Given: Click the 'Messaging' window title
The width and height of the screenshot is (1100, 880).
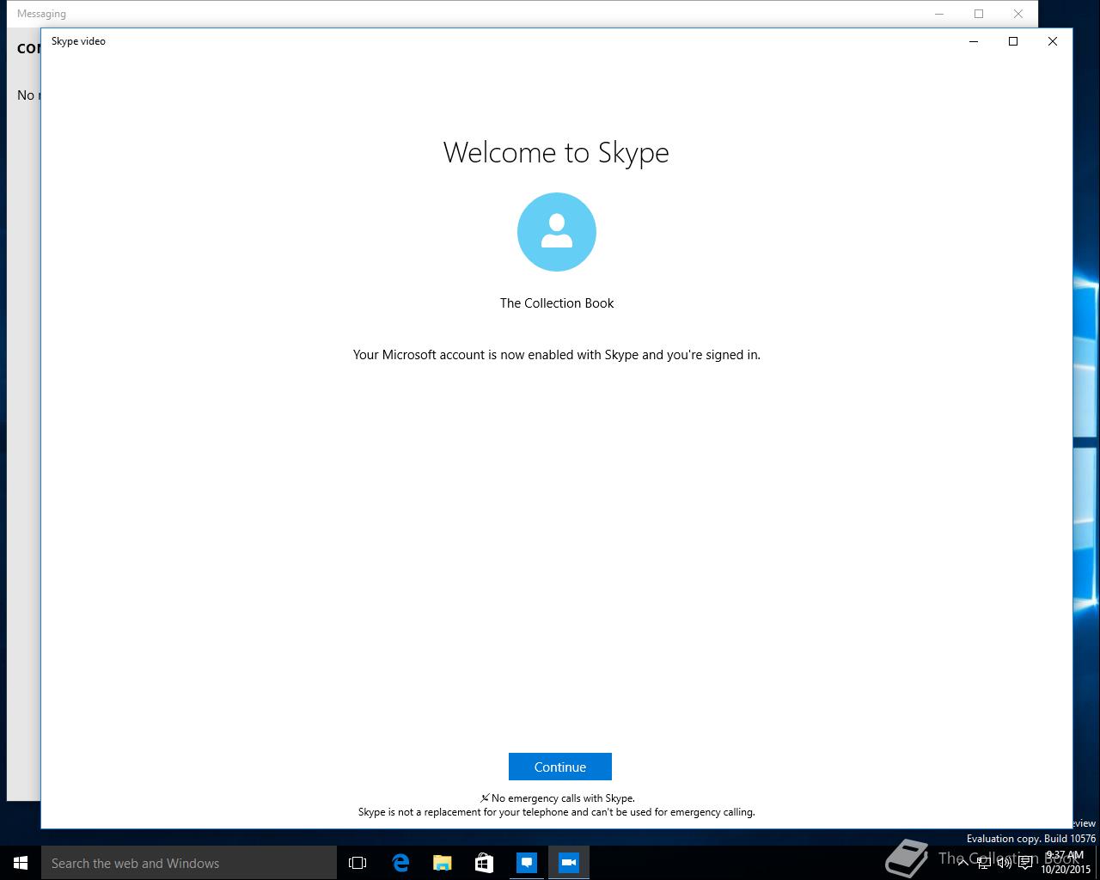Looking at the screenshot, I should point(41,14).
